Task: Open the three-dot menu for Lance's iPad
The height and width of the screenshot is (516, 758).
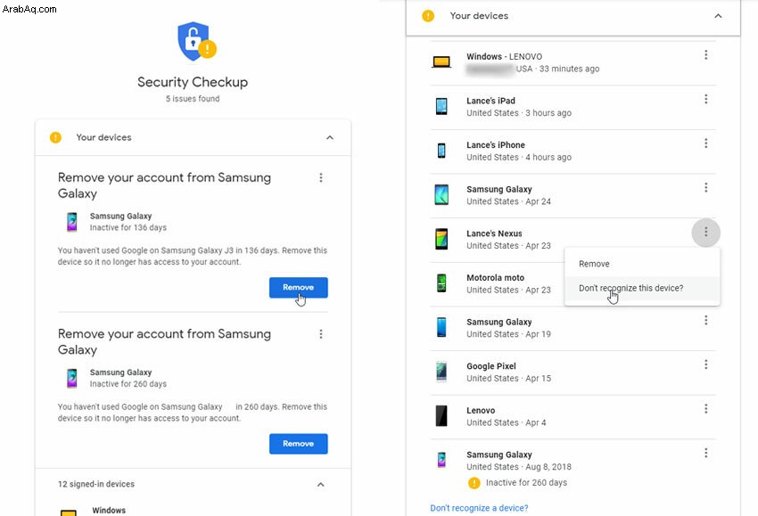Action: [705, 99]
